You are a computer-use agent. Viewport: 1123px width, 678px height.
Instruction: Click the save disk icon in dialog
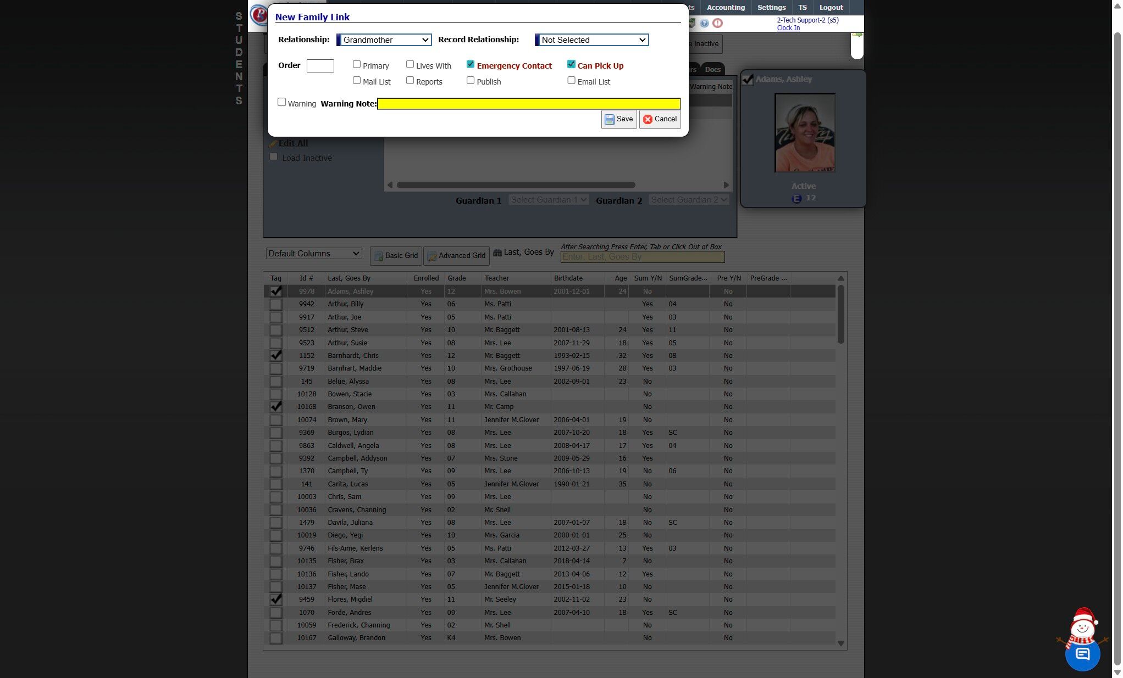pos(610,119)
